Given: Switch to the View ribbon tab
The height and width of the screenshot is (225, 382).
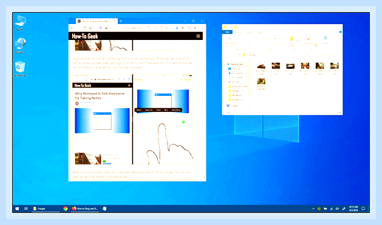Looking at the screenshot, I should (259, 32).
